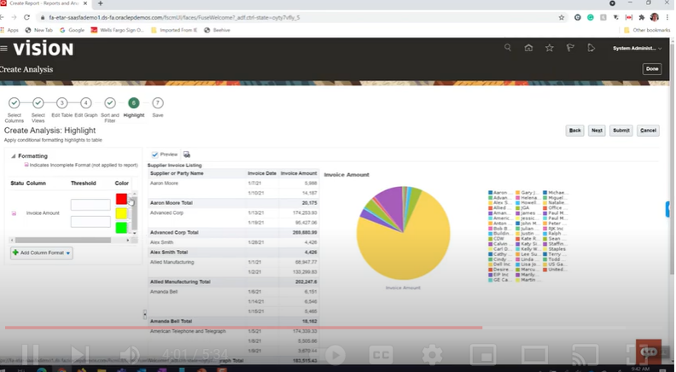Select the yellow color swatch
676x372 pixels.
pos(121,213)
